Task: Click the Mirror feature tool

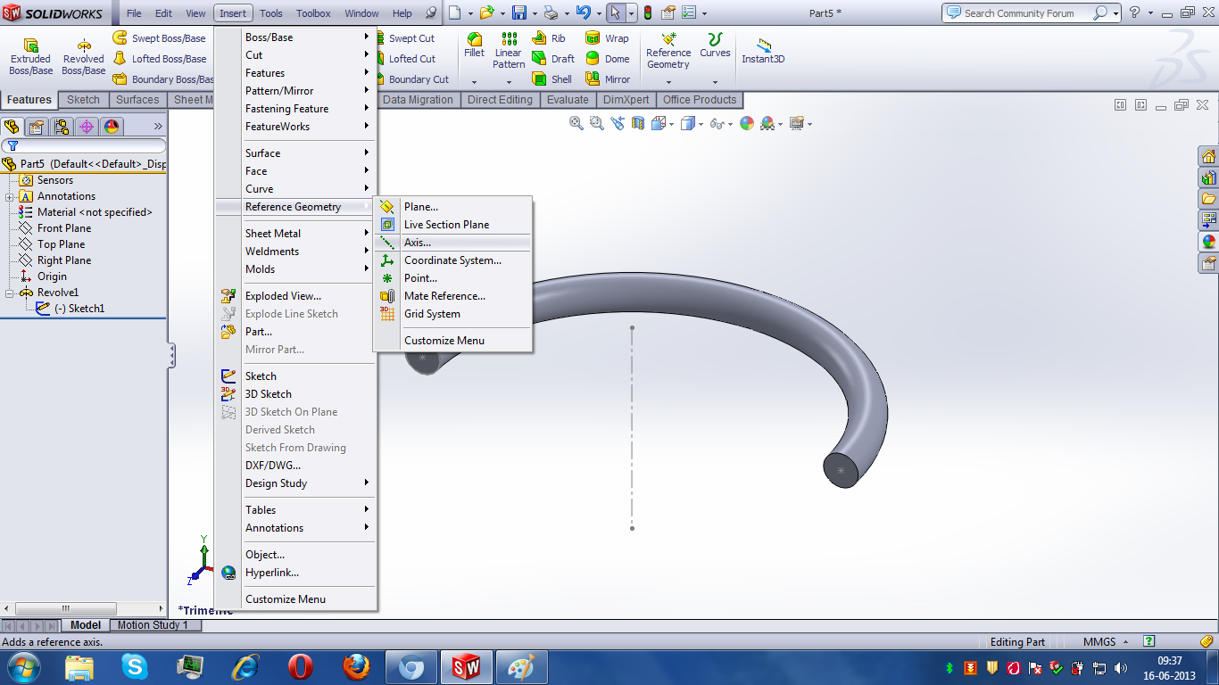Action: [608, 79]
